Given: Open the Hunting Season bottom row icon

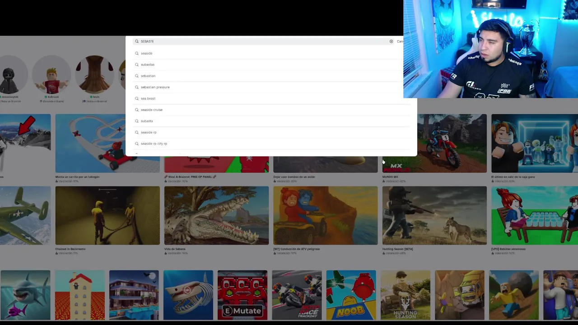Looking at the screenshot, I should pos(406,295).
